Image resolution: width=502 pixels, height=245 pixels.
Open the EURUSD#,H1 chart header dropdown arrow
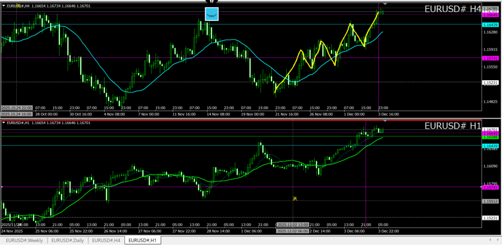(x=4, y=123)
